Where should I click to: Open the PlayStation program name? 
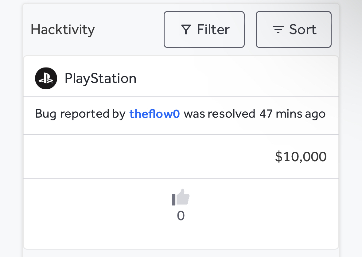click(x=100, y=78)
